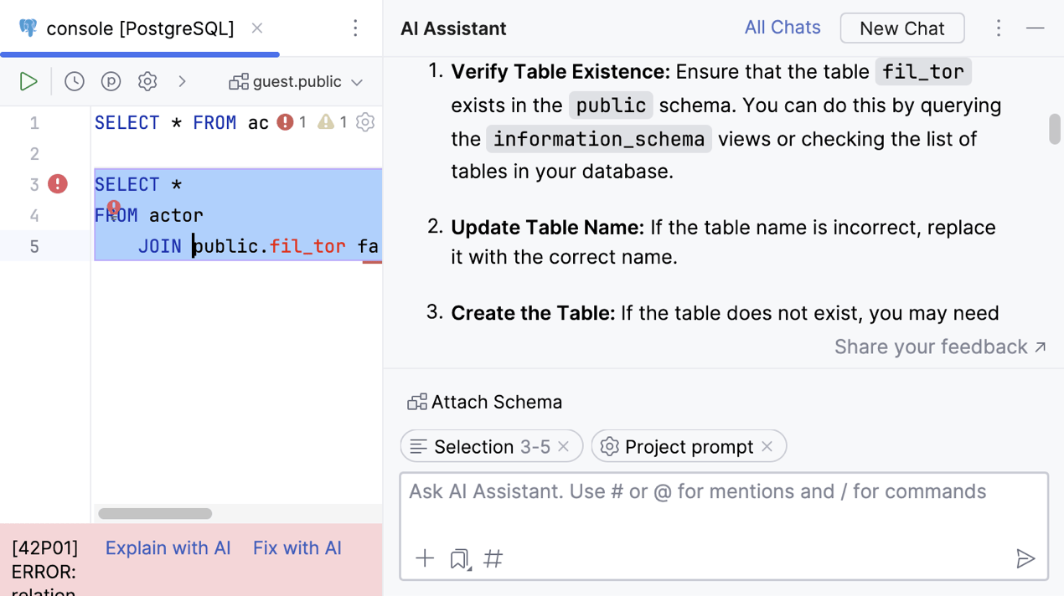Expand more toolbar actions chevron
The height and width of the screenshot is (596, 1064).
(x=182, y=81)
